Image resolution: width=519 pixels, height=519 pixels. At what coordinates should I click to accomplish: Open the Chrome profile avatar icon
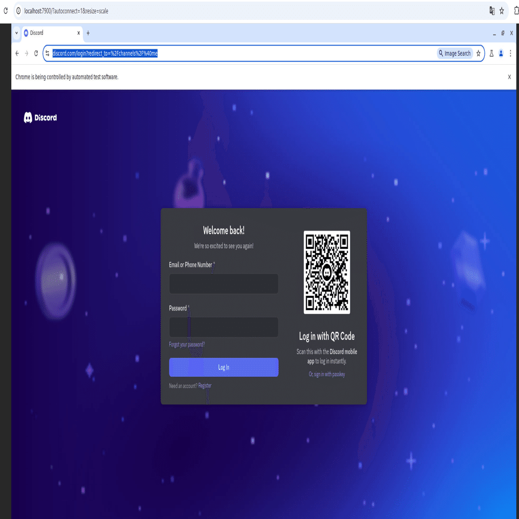point(501,53)
